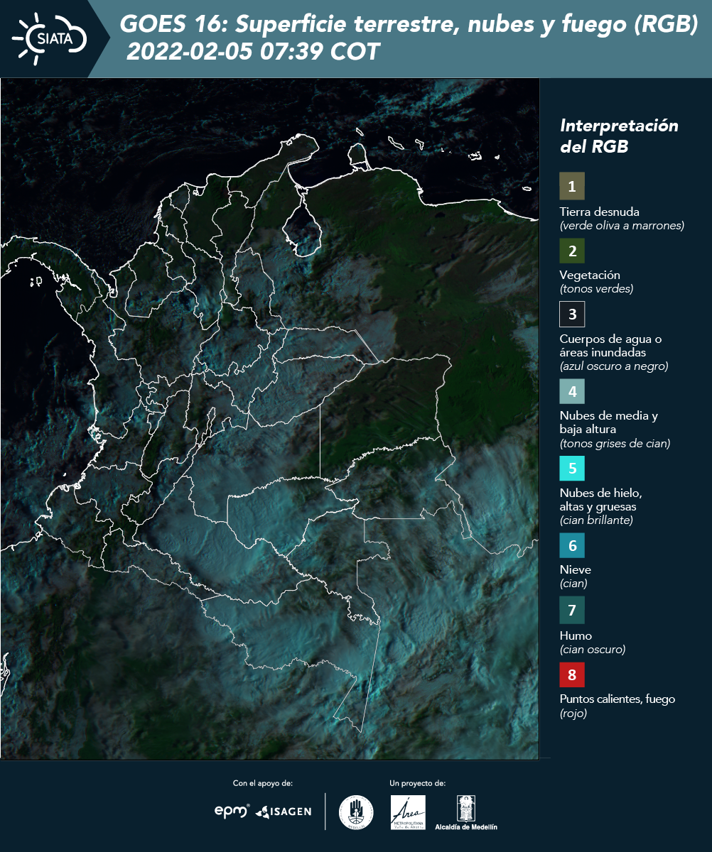Viewport: 712px width, 852px height.
Task: Select red legend swatch 8 fuego
Action: [572, 674]
